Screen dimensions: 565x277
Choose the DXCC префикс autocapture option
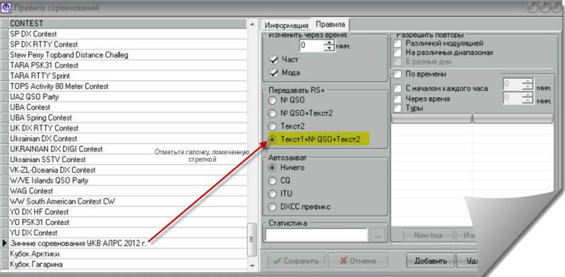tap(273, 207)
